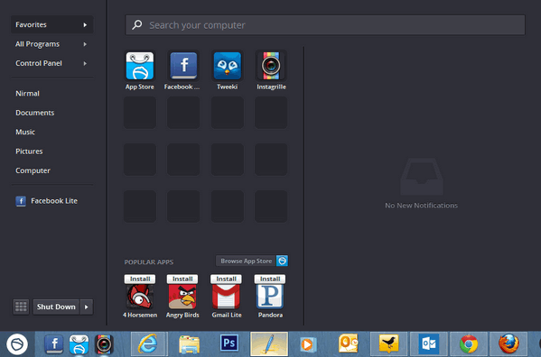Open the blue Outlook taskbar icon
The height and width of the screenshot is (357, 541).
click(x=429, y=343)
